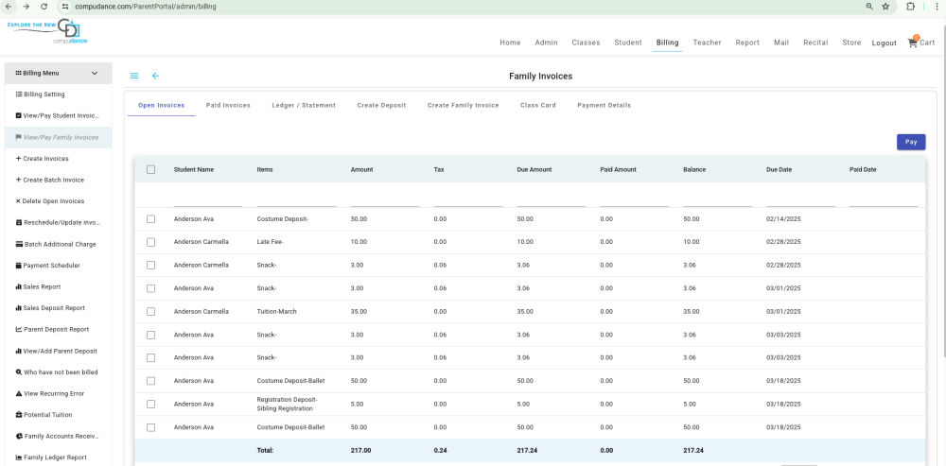Check the Registration Deposit-Sibling Registration row
The image size is (946, 466).
(x=150, y=405)
